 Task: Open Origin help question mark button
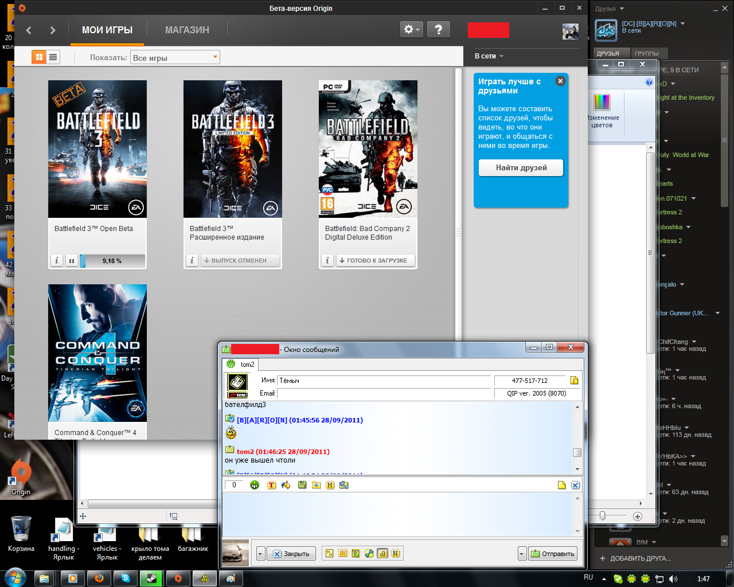(439, 30)
